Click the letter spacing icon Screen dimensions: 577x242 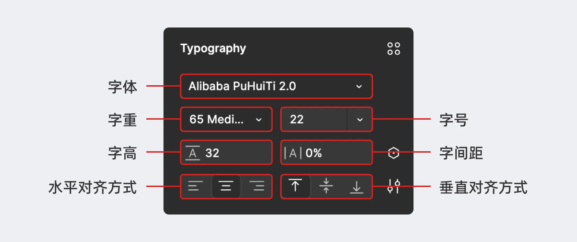tap(293, 153)
